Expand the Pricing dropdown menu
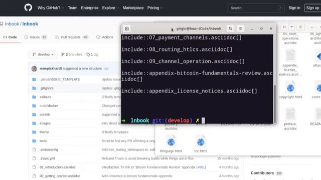The height and width of the screenshot is (180, 321). 155,8
